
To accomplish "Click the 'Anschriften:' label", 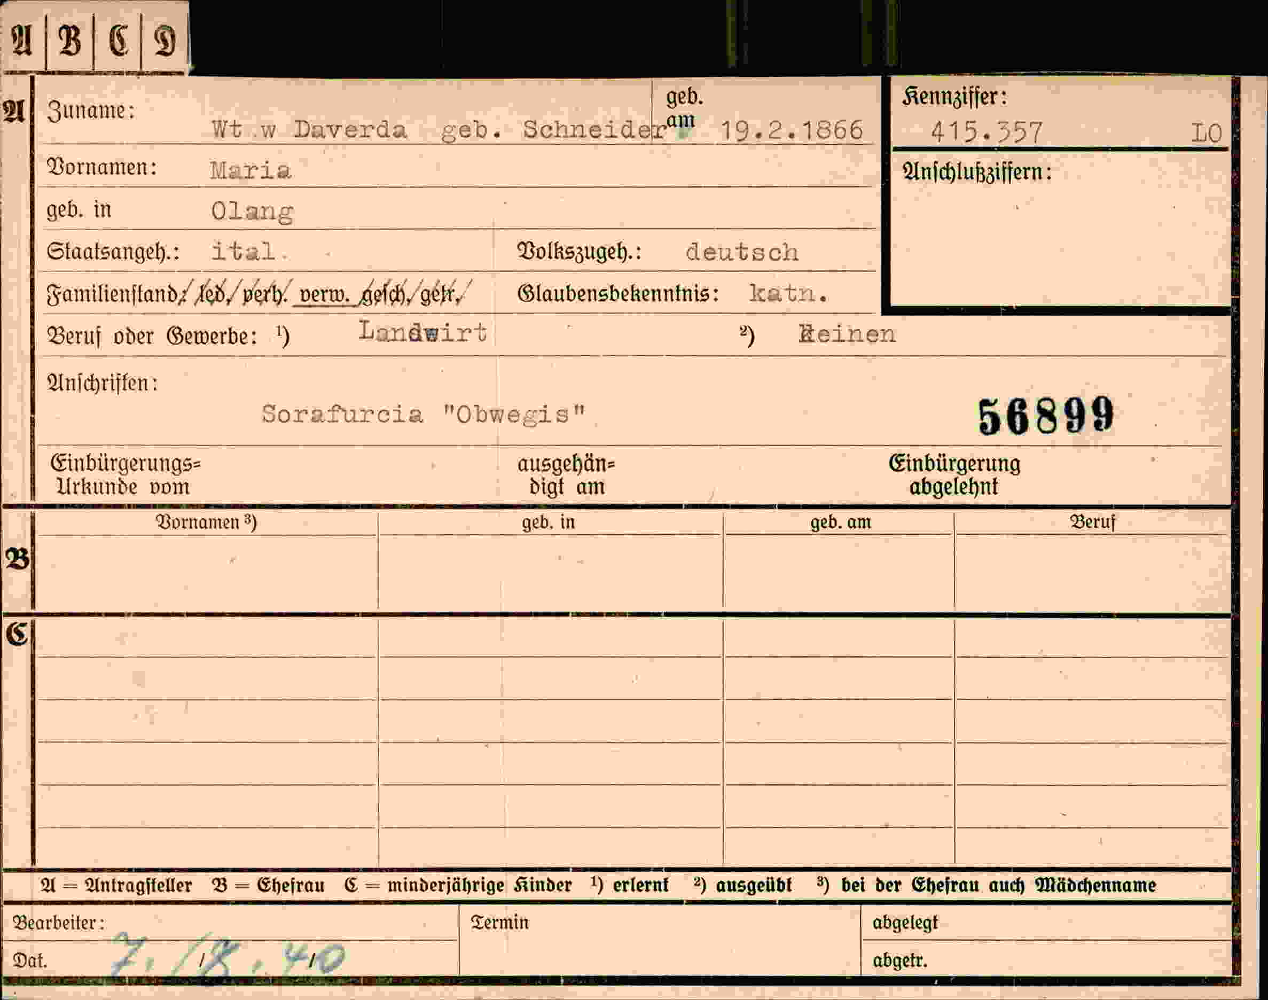I will point(102,383).
